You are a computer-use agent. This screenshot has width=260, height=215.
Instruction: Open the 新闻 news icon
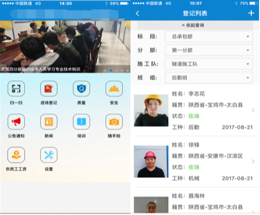click(x=49, y=121)
